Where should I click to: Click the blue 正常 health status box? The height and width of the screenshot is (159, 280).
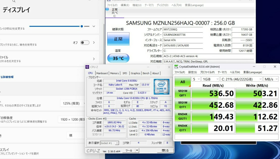click(x=118, y=39)
